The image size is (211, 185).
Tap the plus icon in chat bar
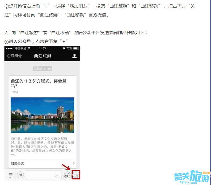76,175
